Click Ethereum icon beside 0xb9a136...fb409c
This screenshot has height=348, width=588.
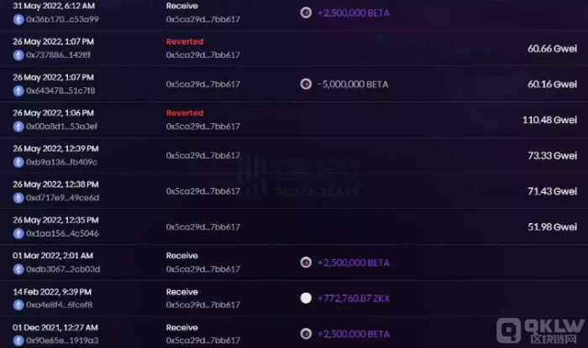[18, 163]
